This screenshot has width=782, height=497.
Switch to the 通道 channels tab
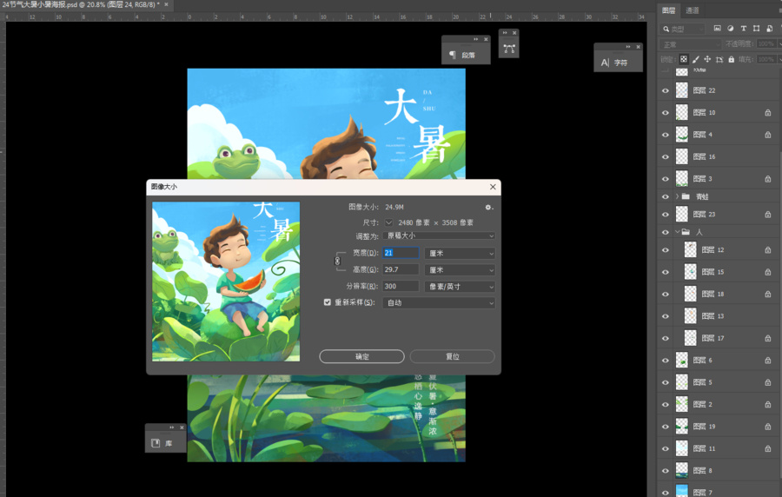(x=693, y=10)
